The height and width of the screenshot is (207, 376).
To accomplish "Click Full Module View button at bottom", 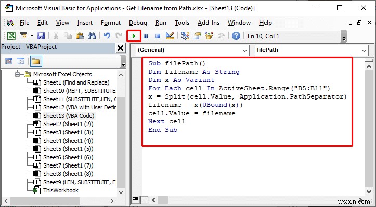I will click(x=145, y=199).
